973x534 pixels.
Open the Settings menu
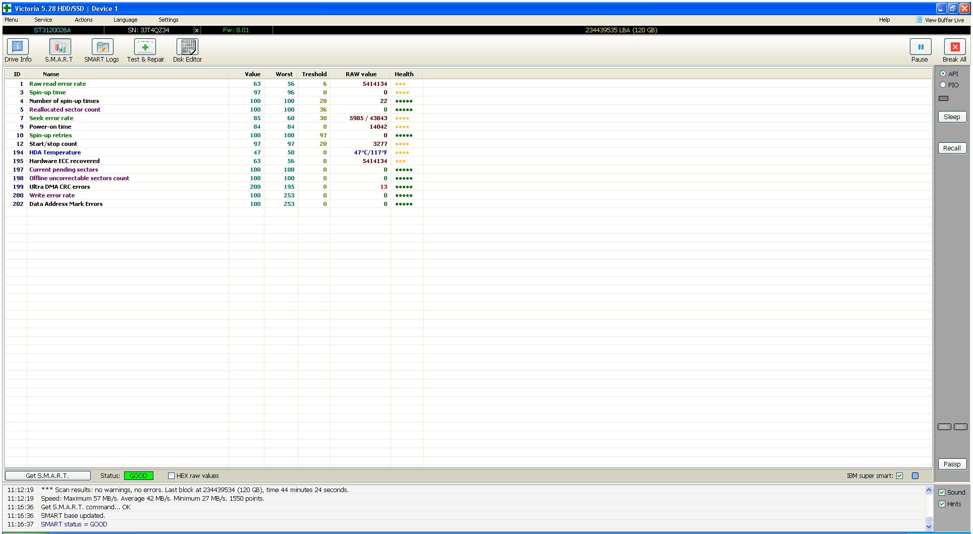(169, 20)
